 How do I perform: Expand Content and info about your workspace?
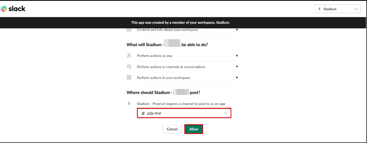237,30
